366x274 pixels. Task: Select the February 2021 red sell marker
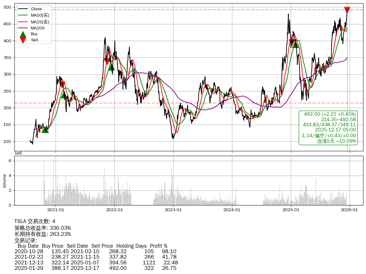[x=62, y=85]
